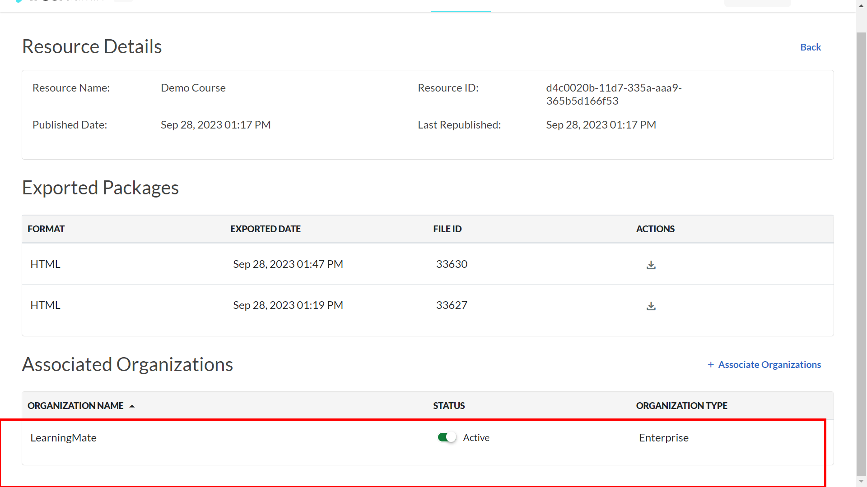Image resolution: width=867 pixels, height=487 pixels.
Task: Select the LearningMate organization name
Action: pos(63,438)
